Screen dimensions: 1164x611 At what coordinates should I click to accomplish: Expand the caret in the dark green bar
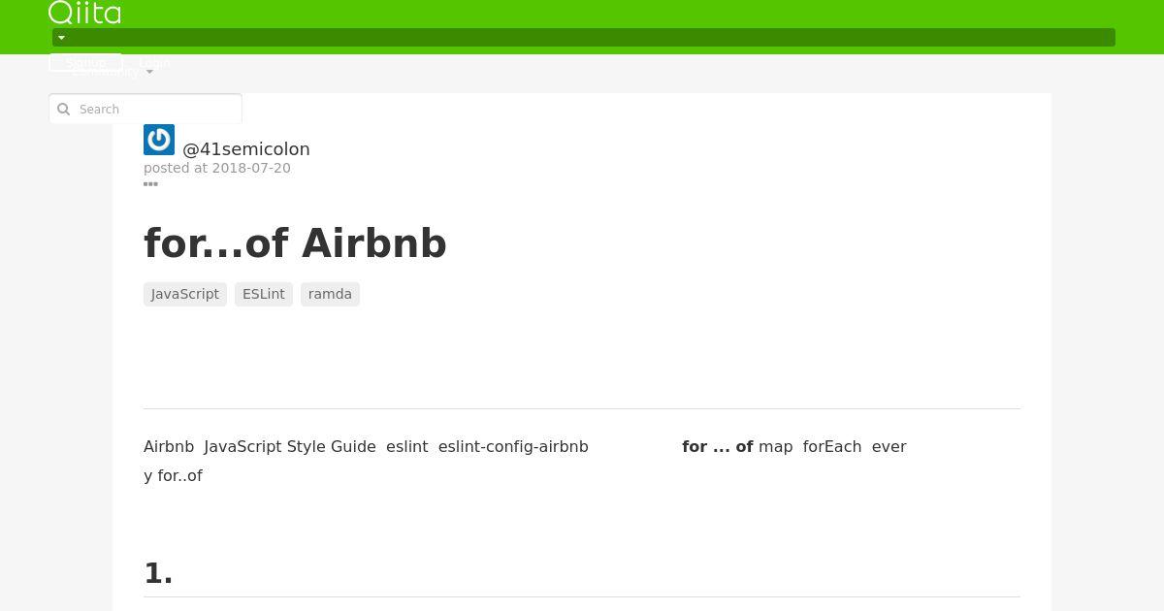pyautogui.click(x=61, y=38)
